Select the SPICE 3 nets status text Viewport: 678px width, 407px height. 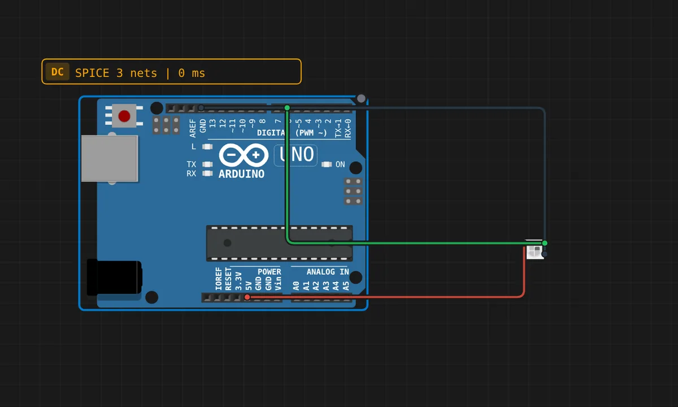pyautogui.click(x=140, y=73)
